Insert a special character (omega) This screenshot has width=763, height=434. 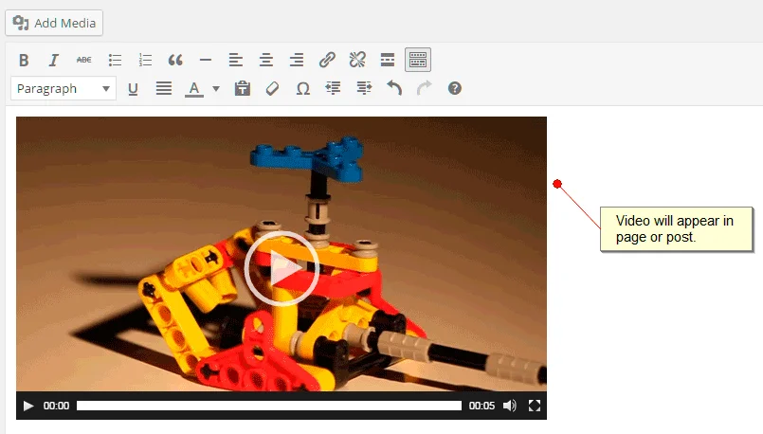coord(302,88)
